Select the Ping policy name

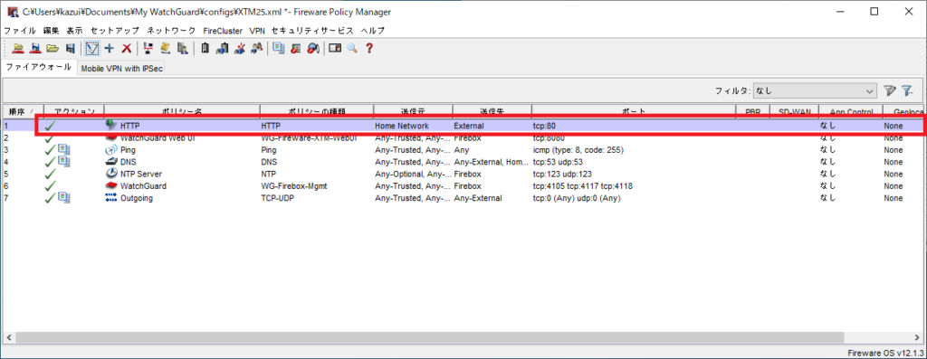pos(128,150)
